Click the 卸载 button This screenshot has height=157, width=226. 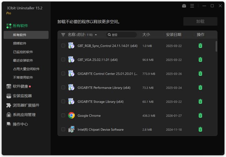[x=200, y=22]
